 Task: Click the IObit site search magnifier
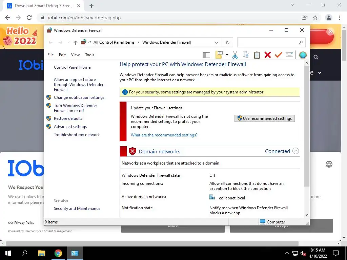click(316, 57)
